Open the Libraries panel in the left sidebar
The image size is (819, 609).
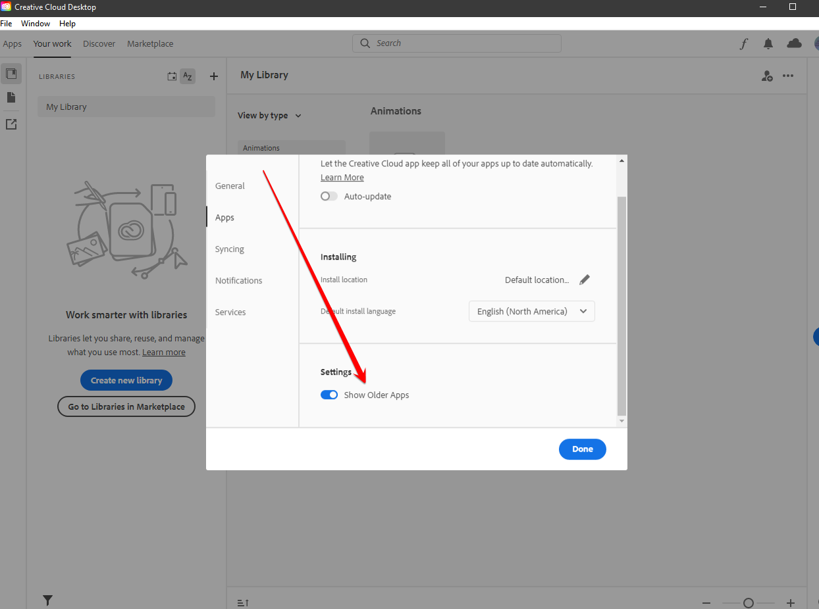[11, 74]
